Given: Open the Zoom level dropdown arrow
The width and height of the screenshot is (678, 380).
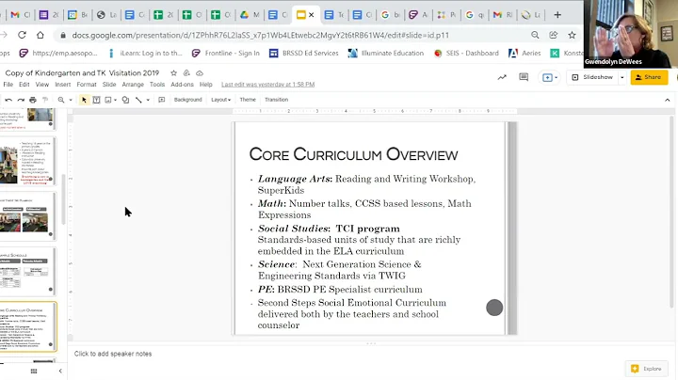Looking at the screenshot, I should pyautogui.click(x=71, y=100).
